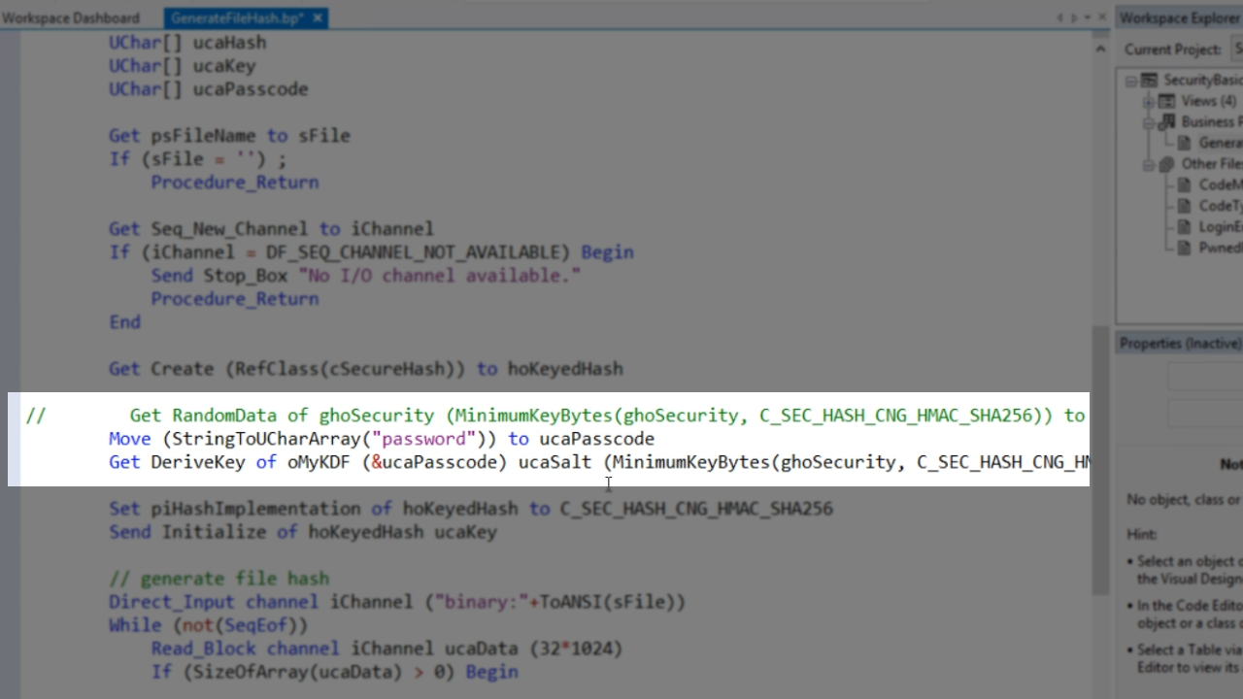Click the Properties (Inactive) panel header
This screenshot has width=1243, height=699.
(1179, 343)
